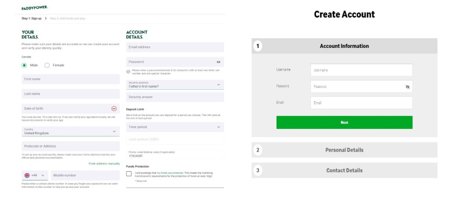Viewport: 455px width, 203px height.
Task: Expand the Contact Details section
Action: click(x=345, y=170)
